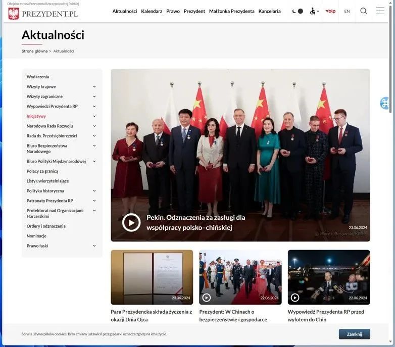Viewport: 395px width, 347px height.
Task: Expand the Polityka historyczna chevron
Action: click(x=94, y=191)
